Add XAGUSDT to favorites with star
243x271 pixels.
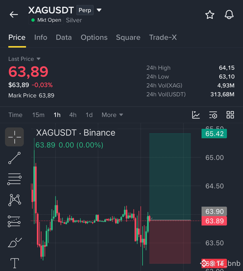click(x=210, y=15)
